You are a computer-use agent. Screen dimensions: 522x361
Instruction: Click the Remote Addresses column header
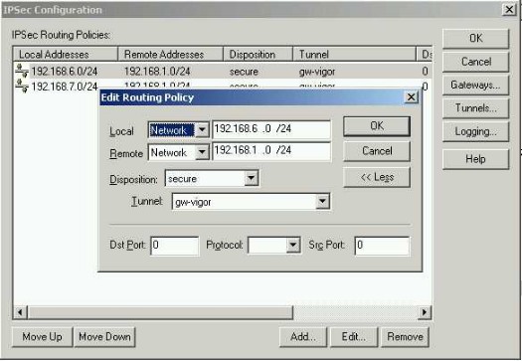pos(170,55)
